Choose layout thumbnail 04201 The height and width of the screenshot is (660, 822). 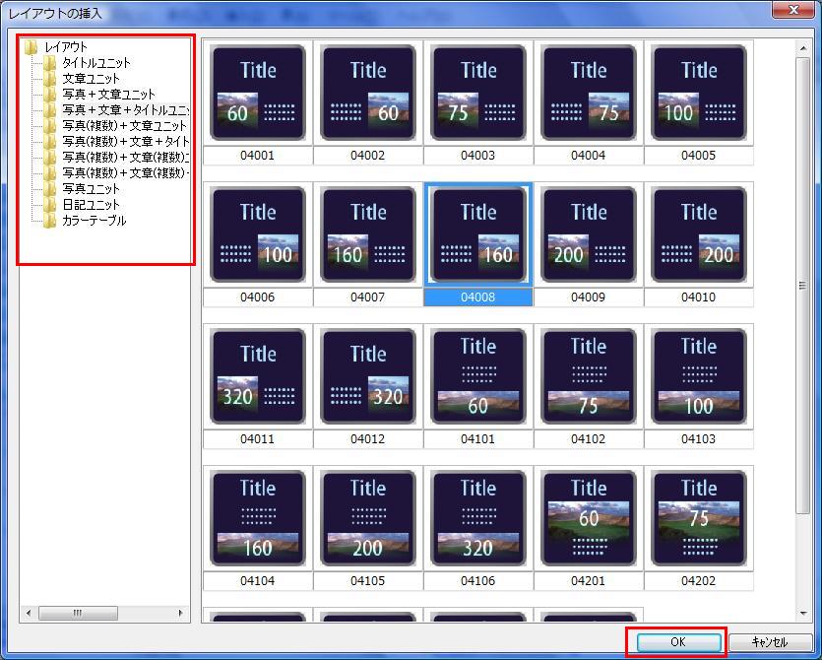588,518
